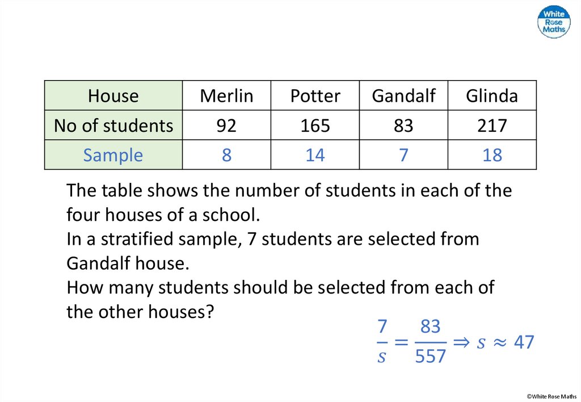Select the Merlin column header

tap(226, 95)
